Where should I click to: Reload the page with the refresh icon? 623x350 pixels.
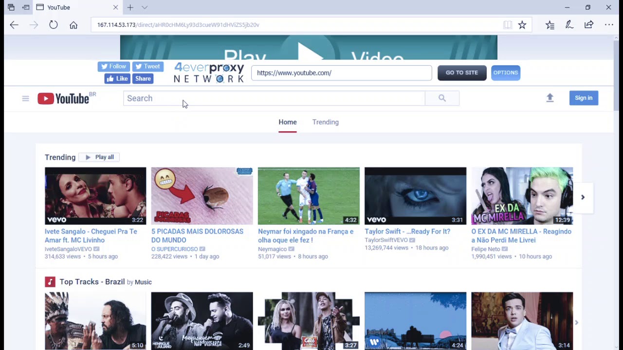point(54,25)
